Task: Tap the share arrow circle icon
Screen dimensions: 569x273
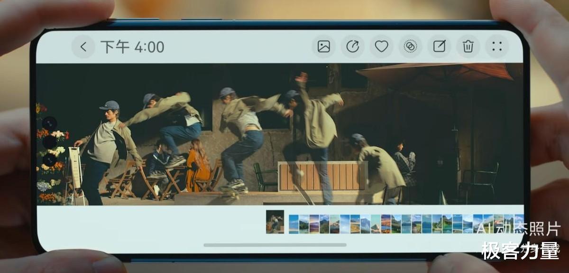Action: pyautogui.click(x=353, y=47)
